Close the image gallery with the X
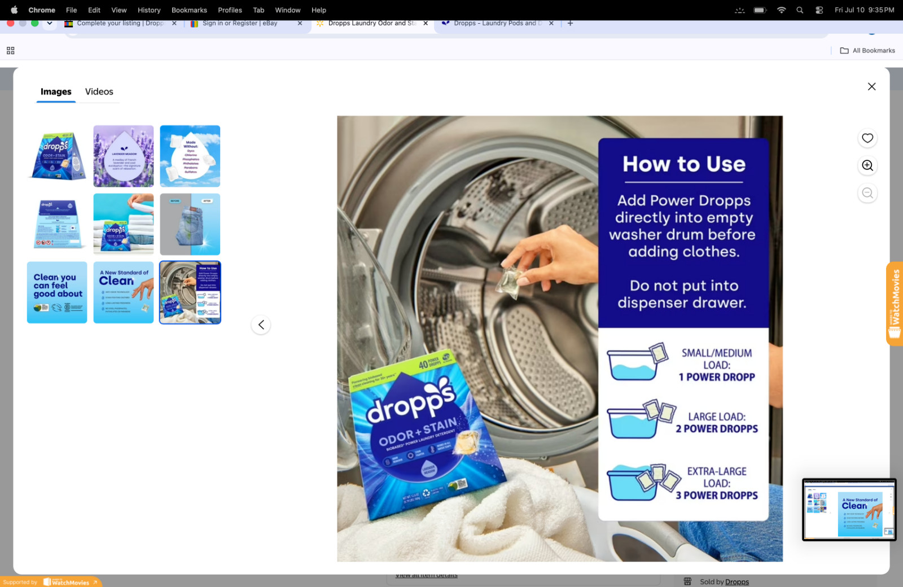 (871, 86)
